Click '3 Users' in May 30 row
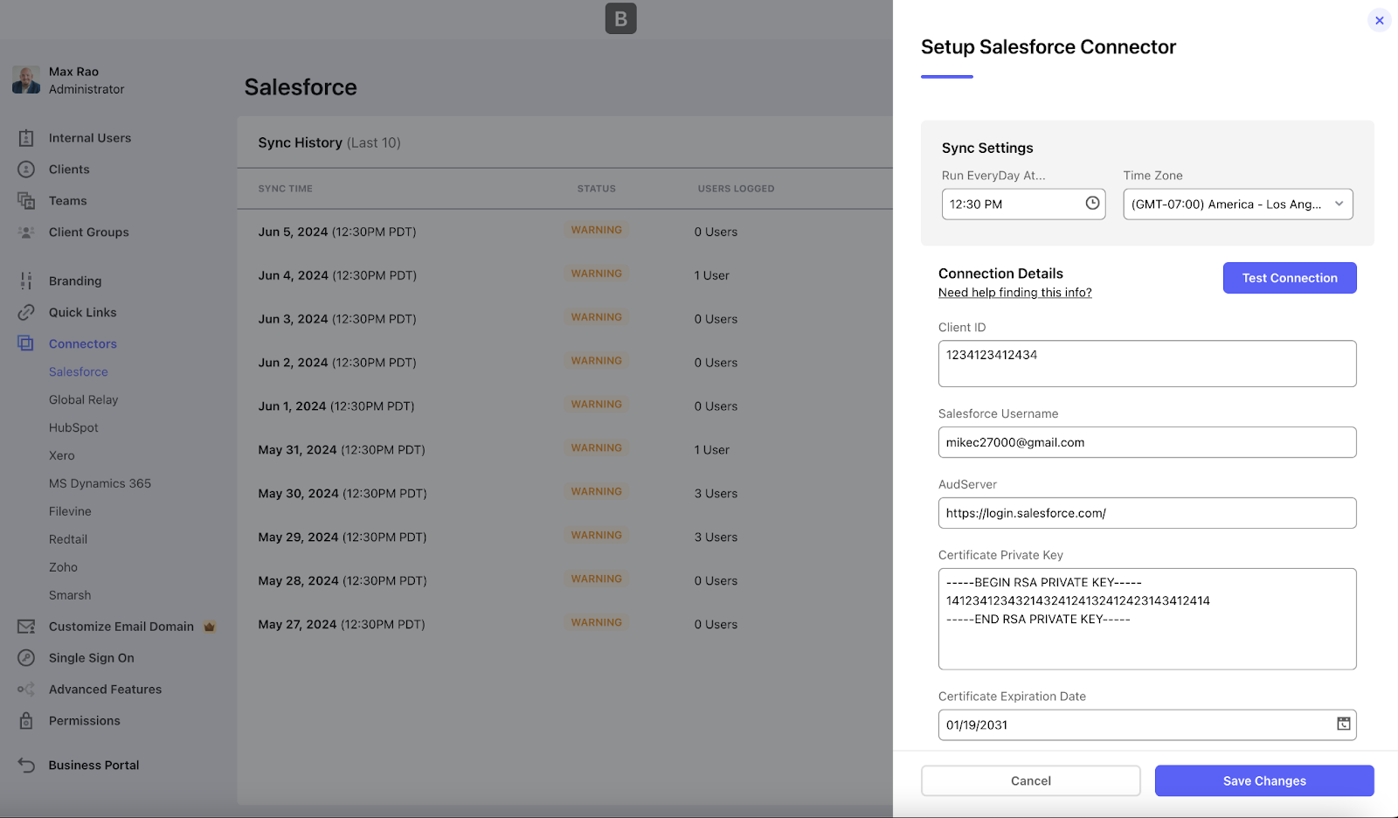Screen dimensions: 1398x818 tap(716, 494)
